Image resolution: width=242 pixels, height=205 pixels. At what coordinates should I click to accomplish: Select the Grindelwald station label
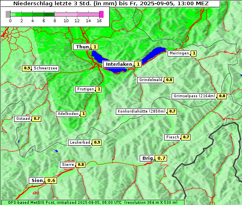pyautogui.click(x=150, y=80)
